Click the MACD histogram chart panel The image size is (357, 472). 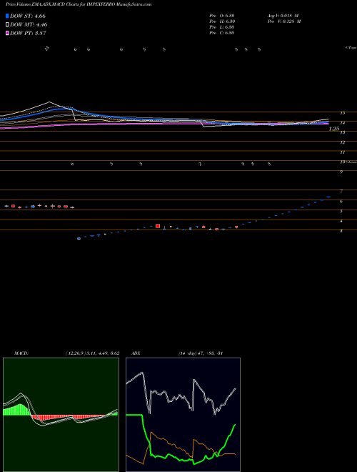(61, 415)
